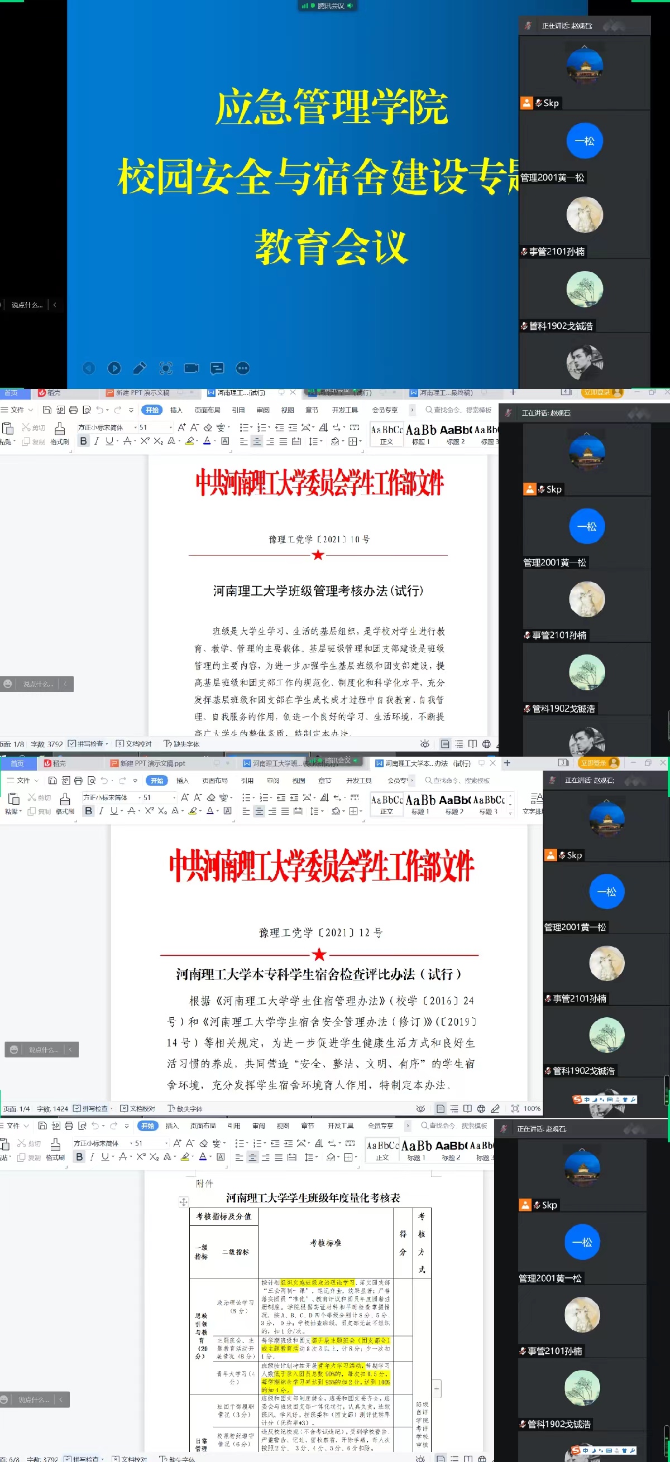Select the pen annotation tool on the slide

pos(140,368)
